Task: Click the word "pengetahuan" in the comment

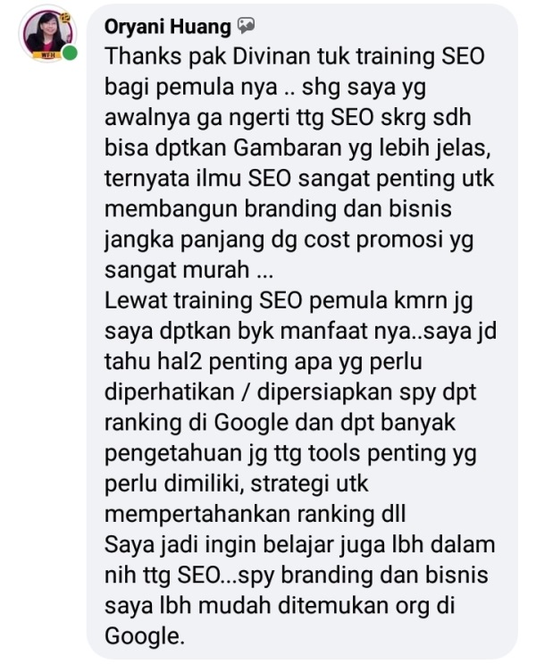Action: (173, 453)
